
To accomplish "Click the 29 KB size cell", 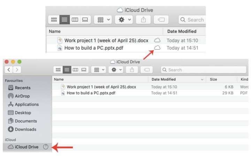I will (228, 93).
